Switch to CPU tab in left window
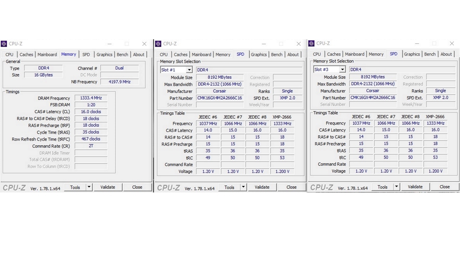 point(9,55)
